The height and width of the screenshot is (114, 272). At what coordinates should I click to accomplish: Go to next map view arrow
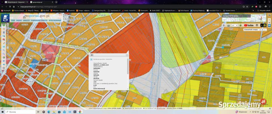[x=4, y=64]
